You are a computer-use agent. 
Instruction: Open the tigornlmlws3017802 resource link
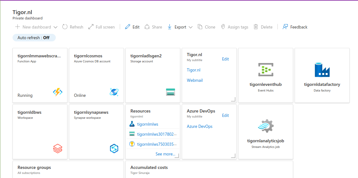[x=157, y=134]
